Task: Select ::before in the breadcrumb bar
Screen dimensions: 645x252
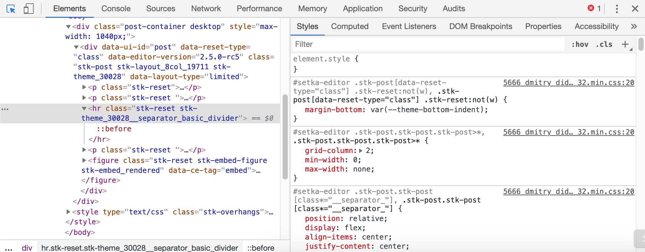Action: tap(260, 248)
